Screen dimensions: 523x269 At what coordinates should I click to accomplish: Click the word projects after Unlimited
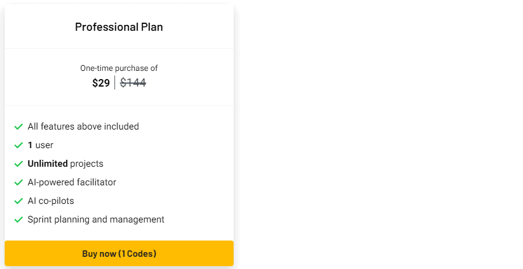coord(87,164)
